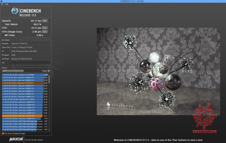Run the OpenGL benchmark

coord(45,21)
